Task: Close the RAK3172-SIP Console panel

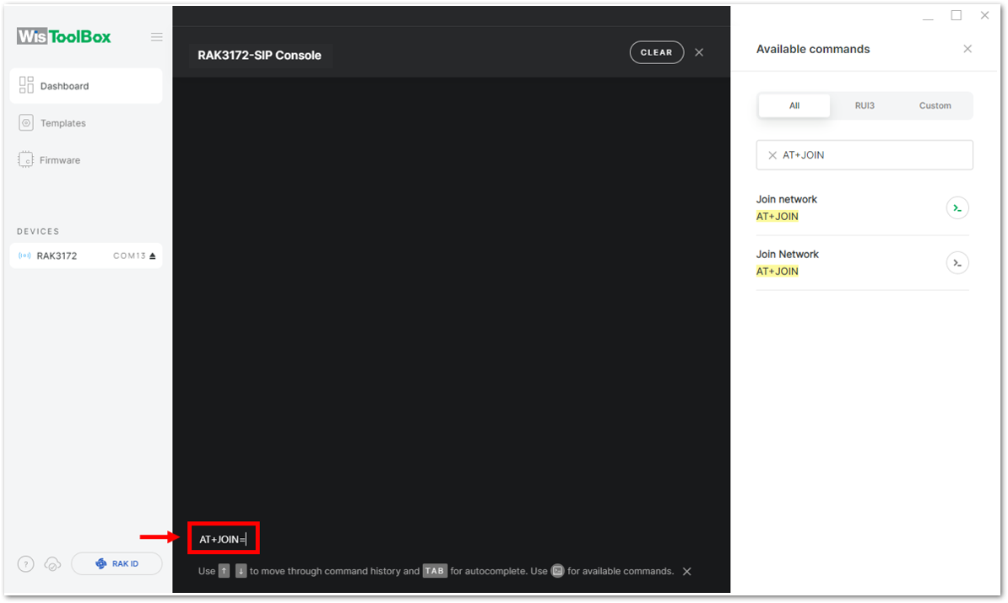Action: pyautogui.click(x=699, y=52)
